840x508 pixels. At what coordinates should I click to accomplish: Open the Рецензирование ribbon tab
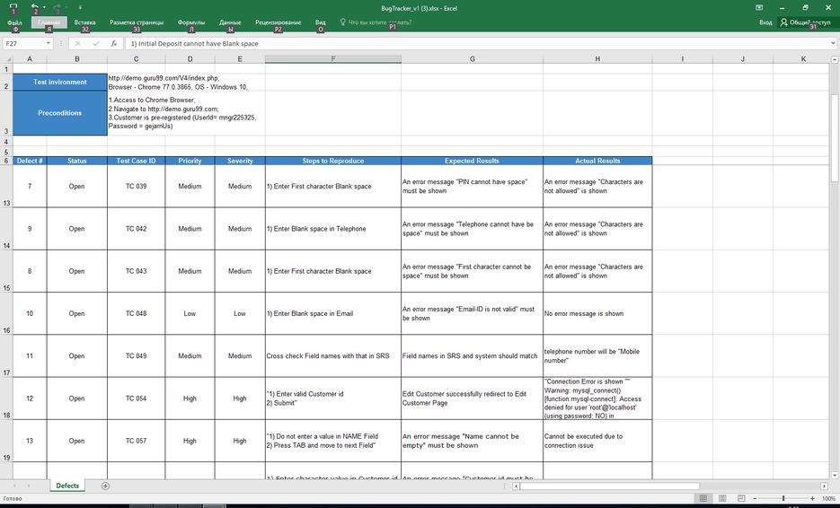pyautogui.click(x=278, y=22)
